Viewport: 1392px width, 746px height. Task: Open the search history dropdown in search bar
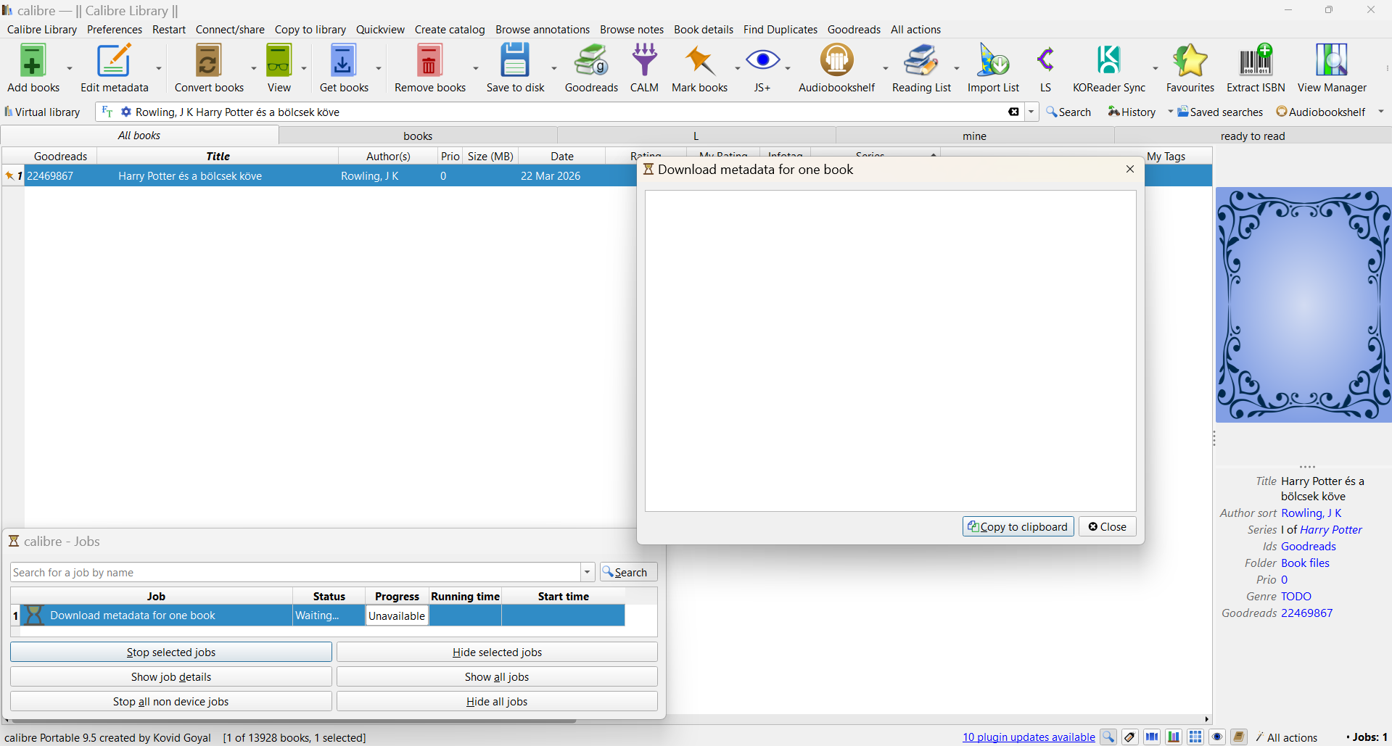pyautogui.click(x=1031, y=112)
